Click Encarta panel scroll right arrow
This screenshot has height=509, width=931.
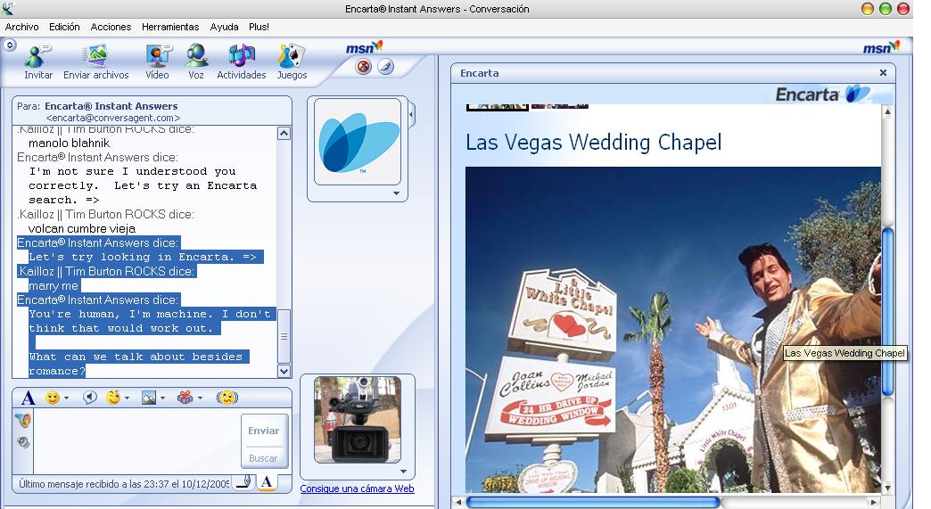pyautogui.click(x=873, y=502)
